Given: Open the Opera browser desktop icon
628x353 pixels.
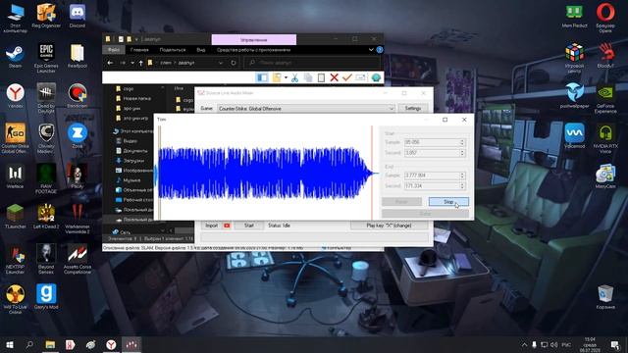Looking at the screenshot, I should [605, 19].
